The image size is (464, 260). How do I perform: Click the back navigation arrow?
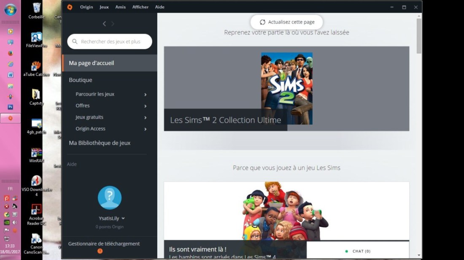coord(104,24)
